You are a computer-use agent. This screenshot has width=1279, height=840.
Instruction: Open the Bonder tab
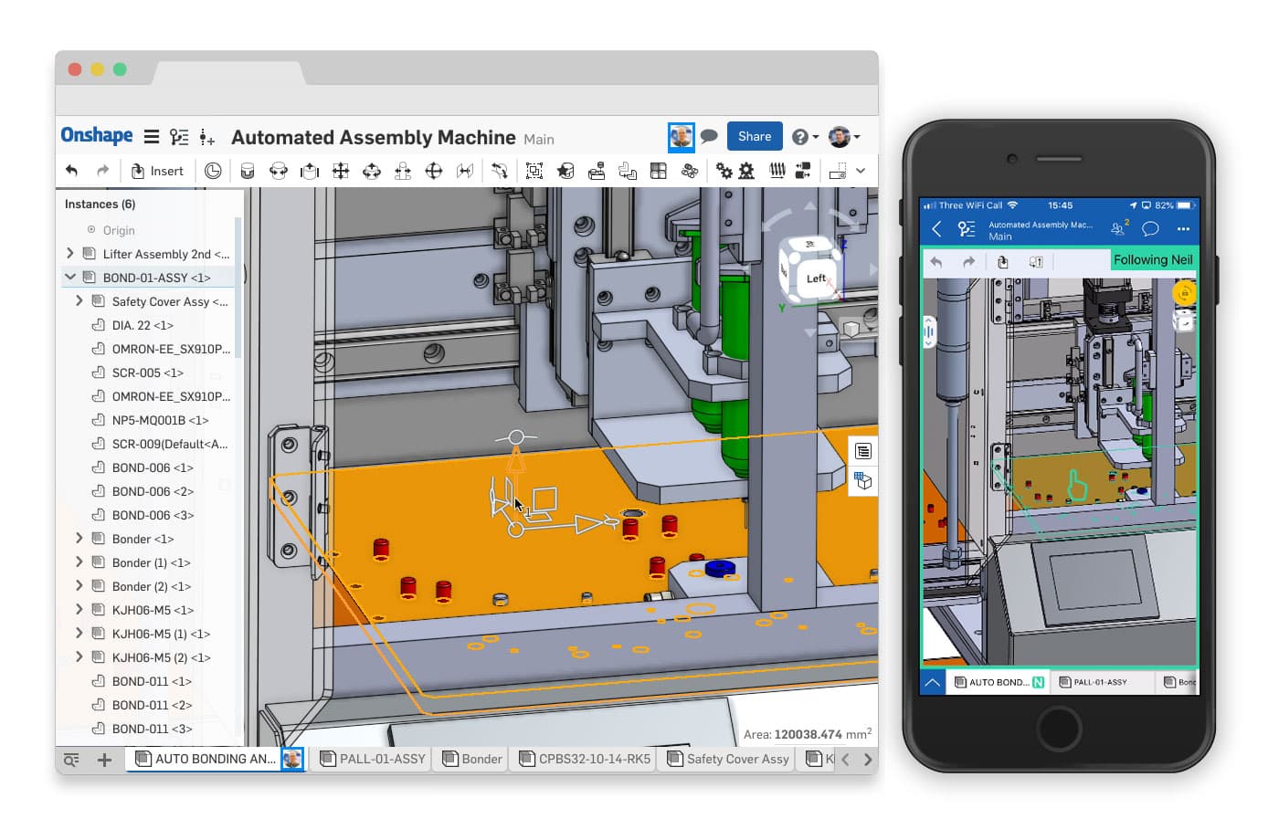[x=472, y=759]
